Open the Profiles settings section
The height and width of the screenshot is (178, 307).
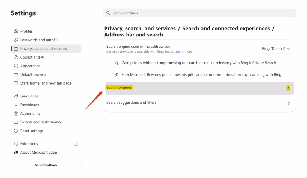pyautogui.click(x=46, y=31)
